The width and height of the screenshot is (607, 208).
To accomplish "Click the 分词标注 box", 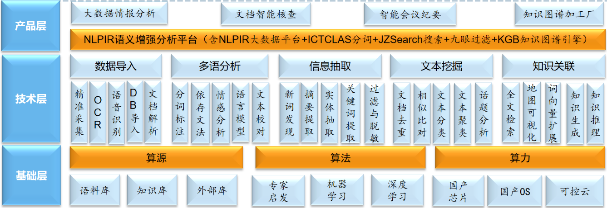I will point(180,113).
